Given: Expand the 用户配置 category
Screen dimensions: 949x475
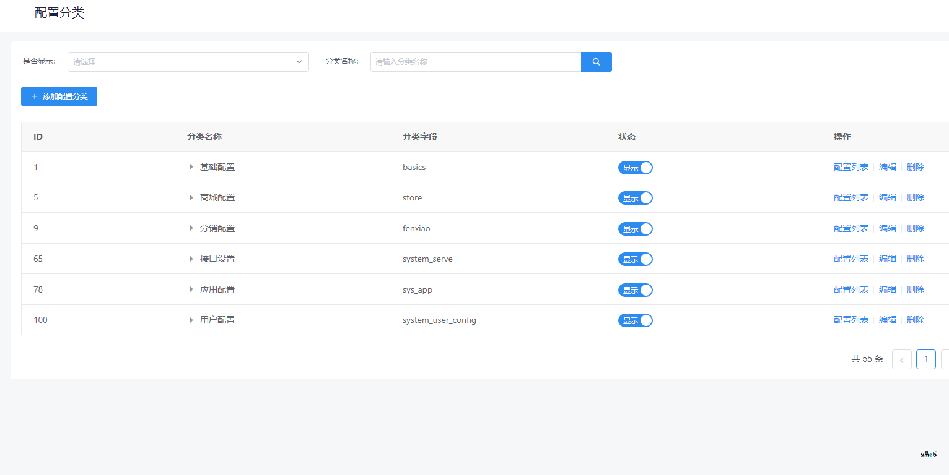Looking at the screenshot, I should 191,320.
